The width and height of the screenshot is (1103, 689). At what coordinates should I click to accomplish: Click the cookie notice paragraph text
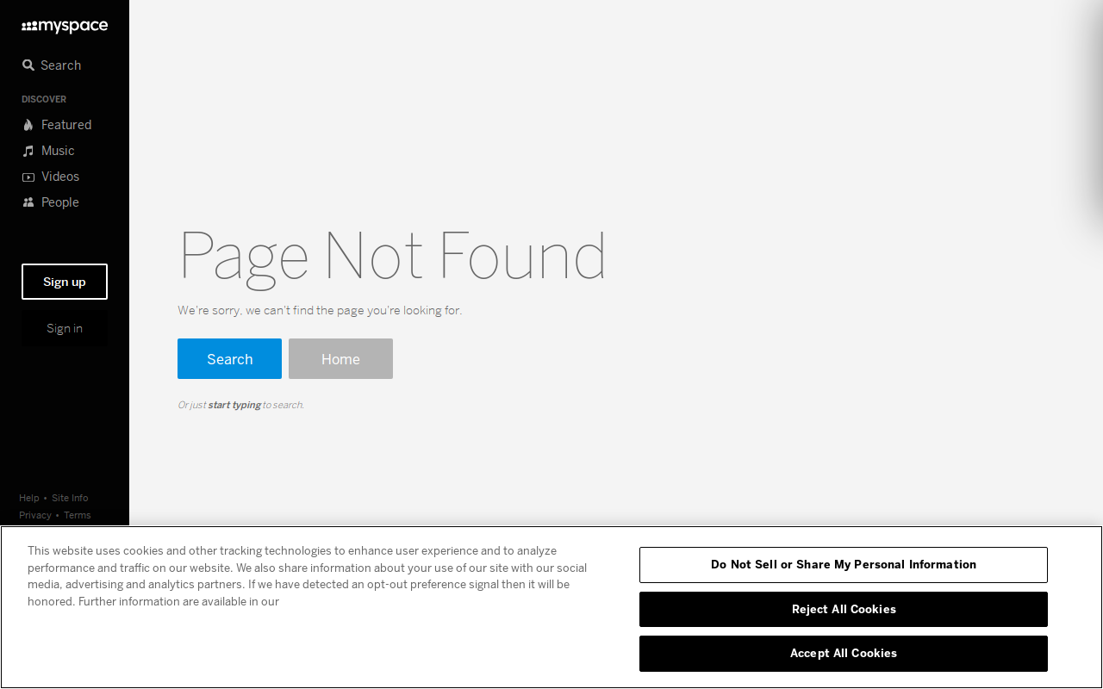(x=308, y=575)
